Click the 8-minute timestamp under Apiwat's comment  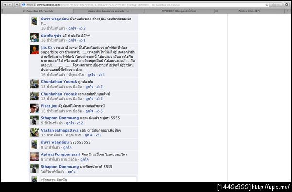[50, 159]
